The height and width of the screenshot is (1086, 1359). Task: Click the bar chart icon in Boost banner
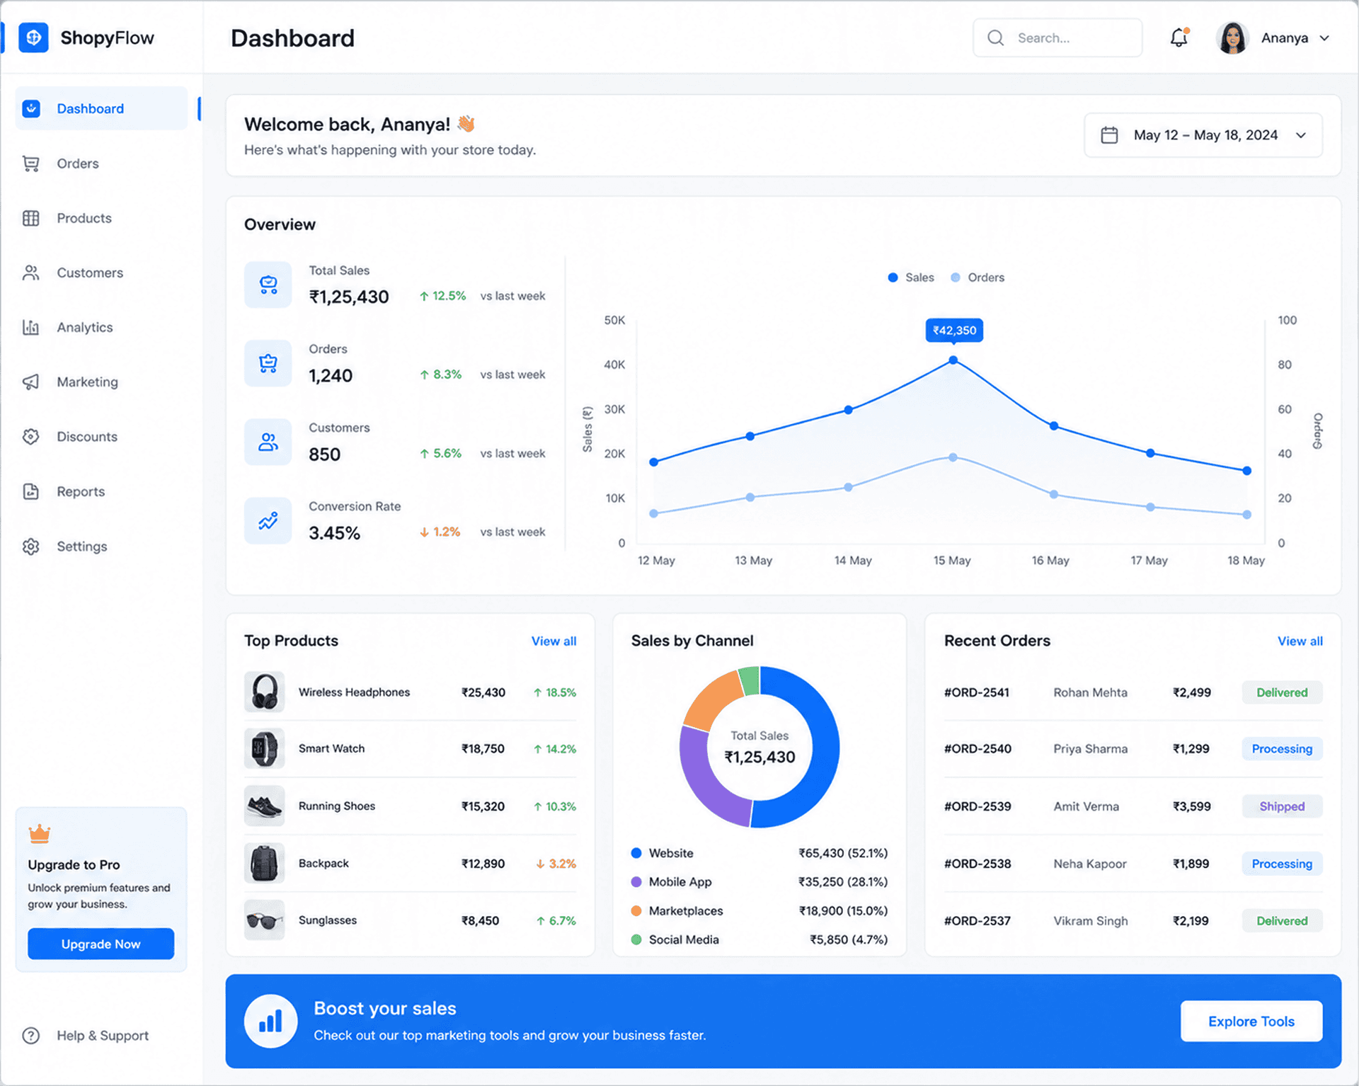pos(270,1022)
